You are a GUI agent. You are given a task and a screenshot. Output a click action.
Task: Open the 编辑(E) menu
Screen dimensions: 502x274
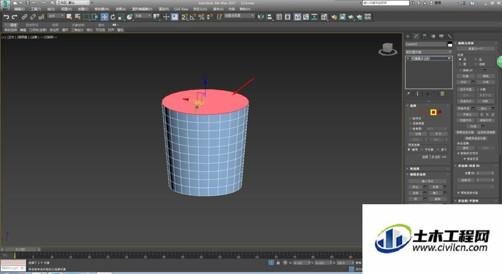point(19,9)
